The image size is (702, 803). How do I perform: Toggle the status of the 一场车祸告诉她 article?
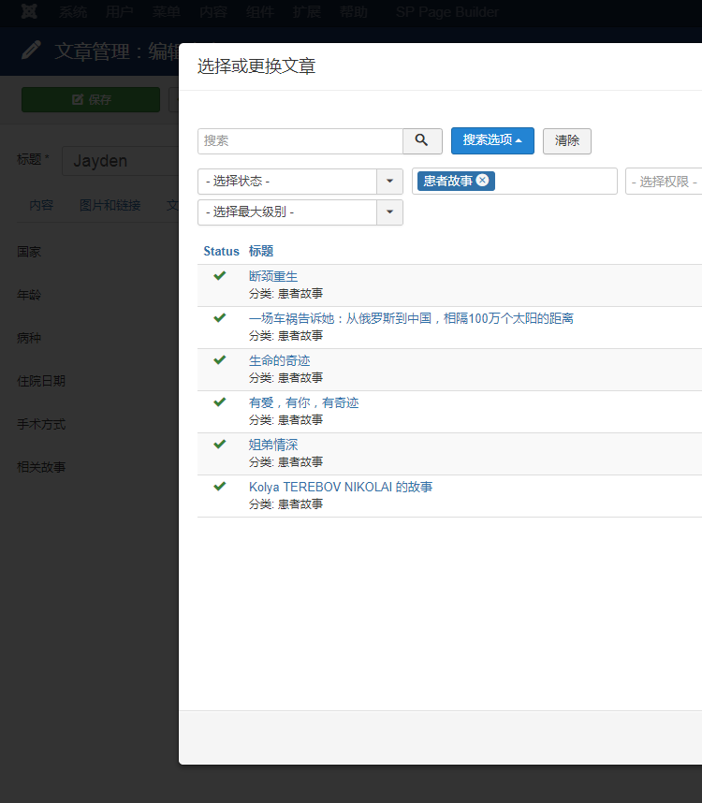coord(220,318)
